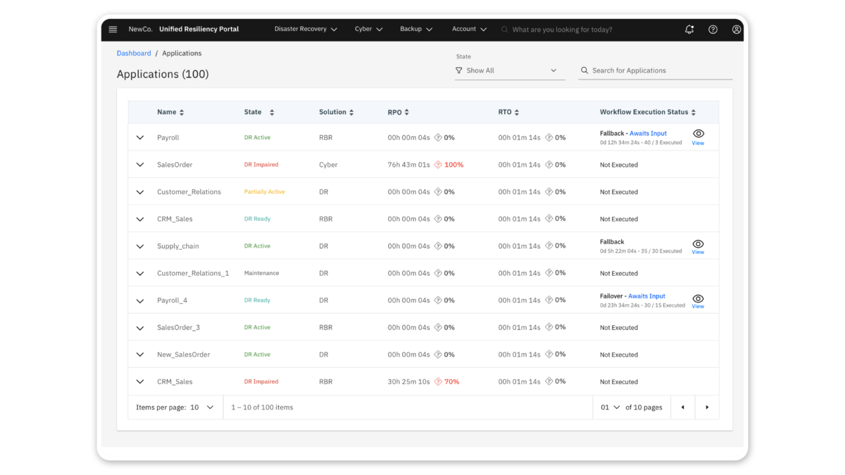Open the hamburger navigation menu
The width and height of the screenshot is (845, 475).
click(113, 30)
